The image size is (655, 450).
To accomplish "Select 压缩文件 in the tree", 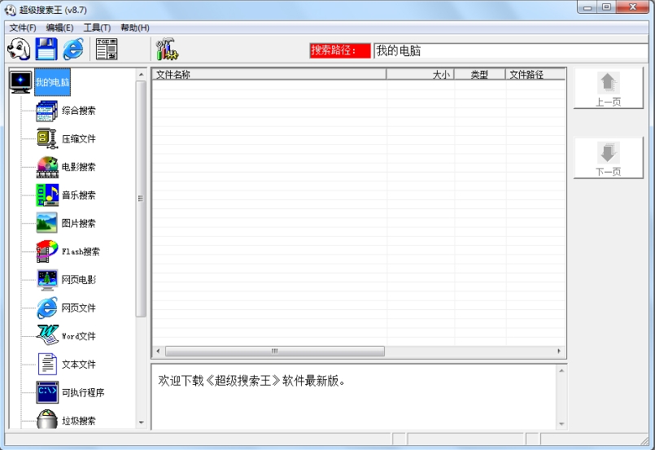I will pyautogui.click(x=79, y=138).
